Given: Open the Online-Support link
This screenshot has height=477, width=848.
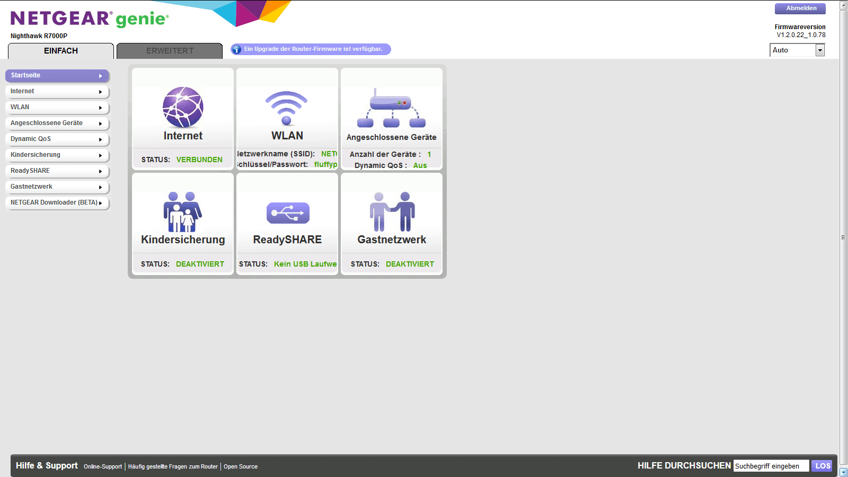Looking at the screenshot, I should click(103, 467).
